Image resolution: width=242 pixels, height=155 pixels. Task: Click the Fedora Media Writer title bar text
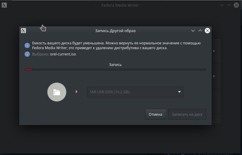tap(120, 5)
